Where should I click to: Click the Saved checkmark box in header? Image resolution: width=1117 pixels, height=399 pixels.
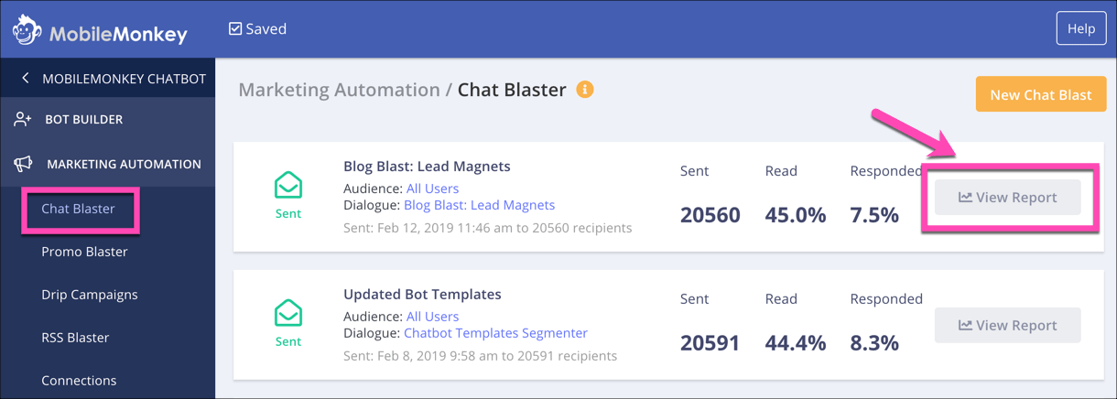point(235,29)
